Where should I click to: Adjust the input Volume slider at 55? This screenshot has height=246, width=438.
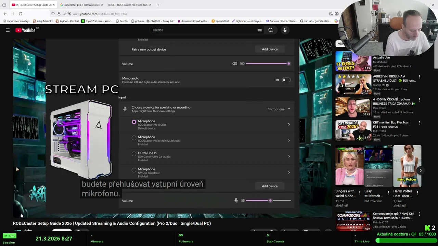pos(268,201)
